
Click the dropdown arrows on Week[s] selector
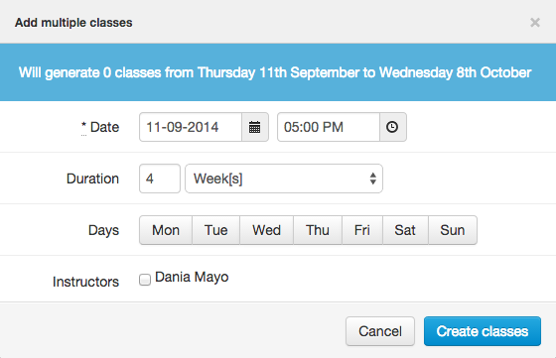372,179
